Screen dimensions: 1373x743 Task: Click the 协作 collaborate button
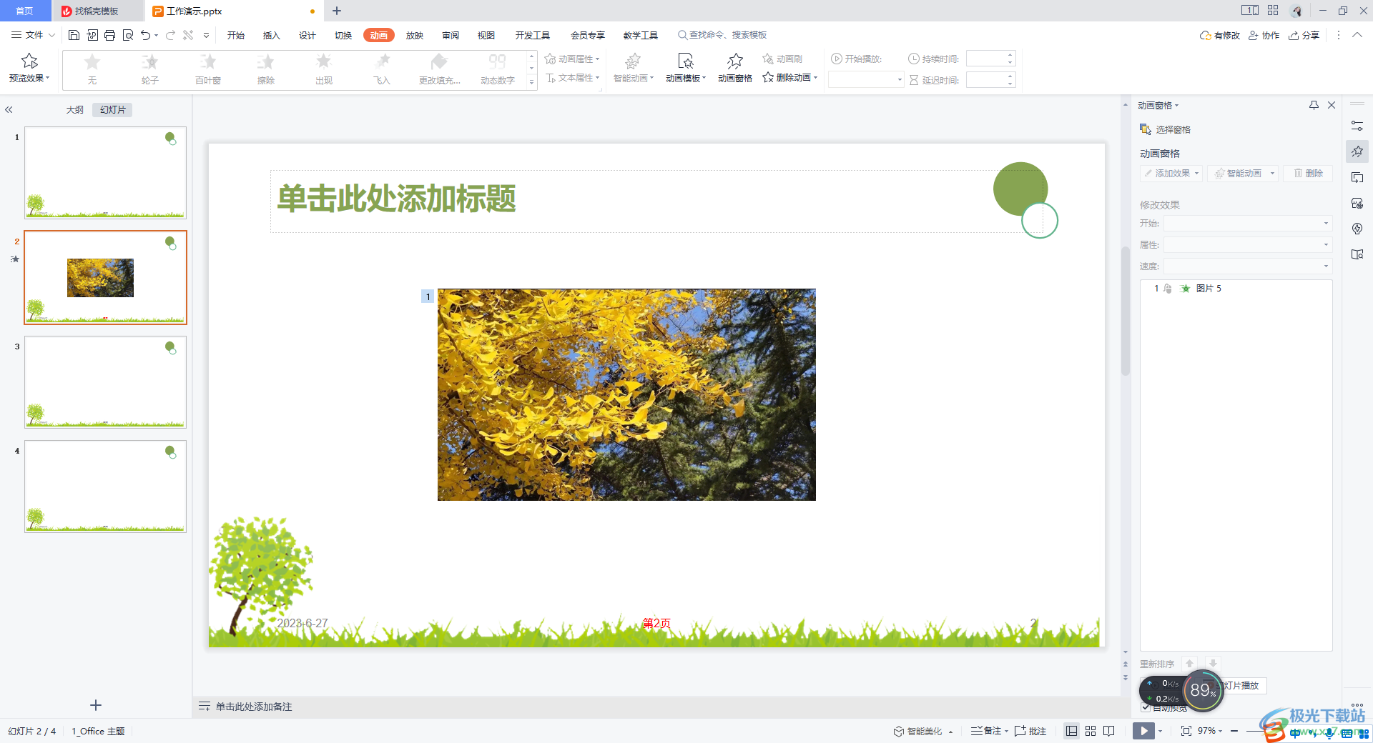(1264, 35)
